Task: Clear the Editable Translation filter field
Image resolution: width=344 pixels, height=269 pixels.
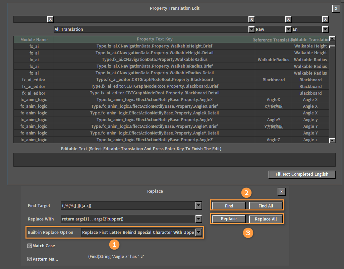Action: 325,19
